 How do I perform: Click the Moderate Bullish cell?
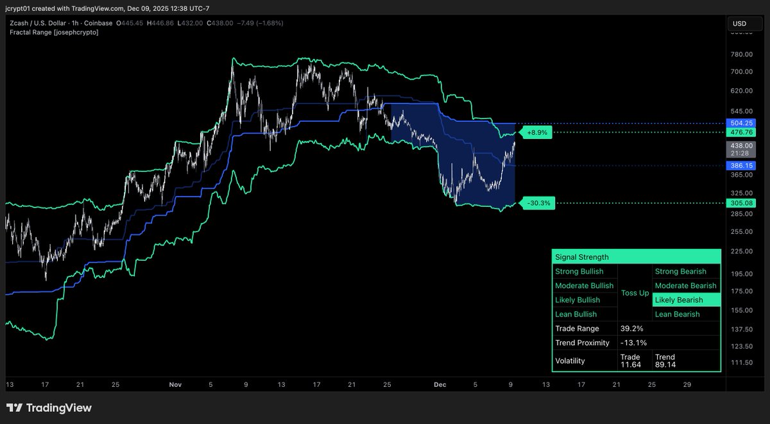(585, 286)
